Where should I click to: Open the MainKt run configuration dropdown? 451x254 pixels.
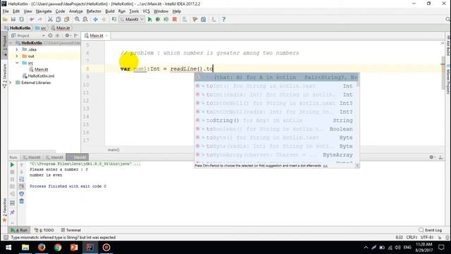tap(132, 19)
